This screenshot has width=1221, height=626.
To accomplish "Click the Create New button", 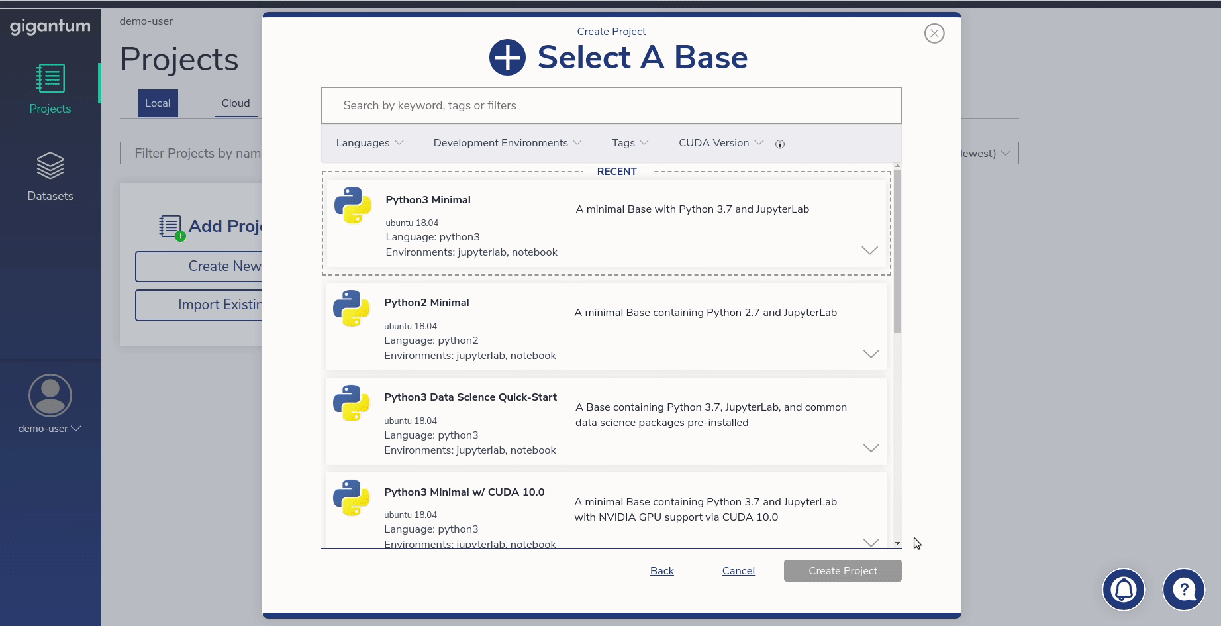I will (x=199, y=266).
